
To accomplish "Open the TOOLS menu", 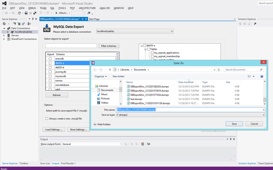I will [62, 8].
